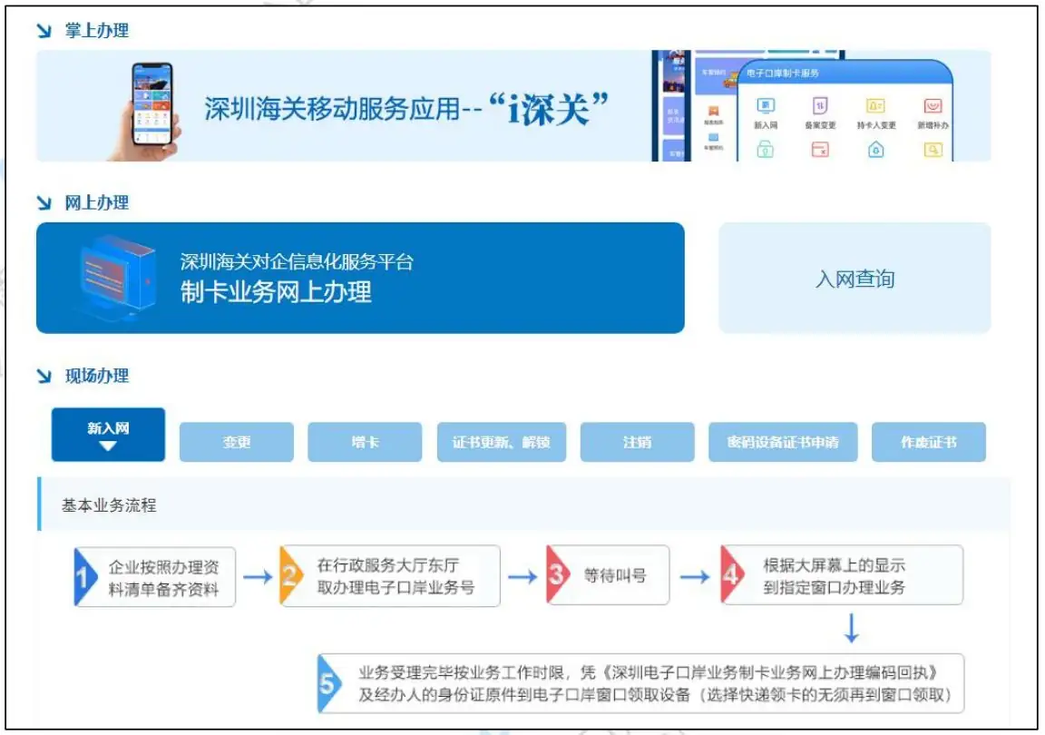Click the padlock icon below 新入网
Viewport: 1045px width, 735px height.
[x=765, y=149]
